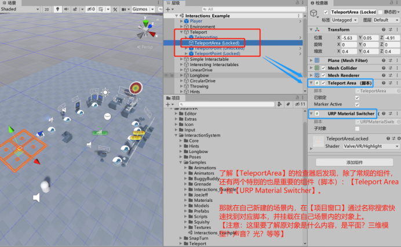Viewport: 401px width, 247px height.
Task: Toggle the Mesh Renderer enabled checkbox
Action: [x=323, y=75]
